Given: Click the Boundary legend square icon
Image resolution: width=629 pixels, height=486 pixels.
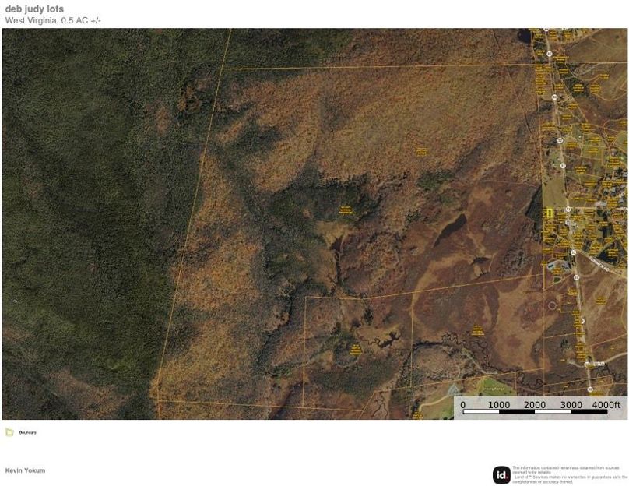Looking at the screenshot, I should tap(9, 432).
